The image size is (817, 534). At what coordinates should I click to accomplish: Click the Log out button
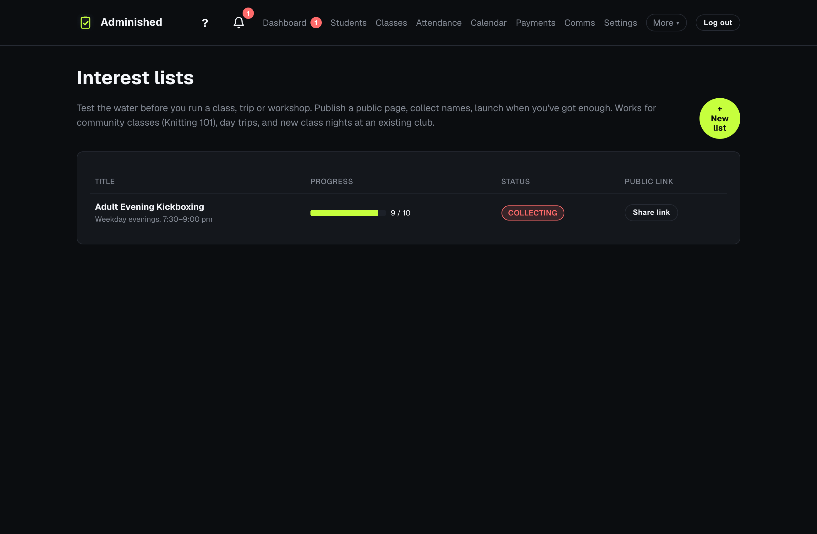[717, 23]
